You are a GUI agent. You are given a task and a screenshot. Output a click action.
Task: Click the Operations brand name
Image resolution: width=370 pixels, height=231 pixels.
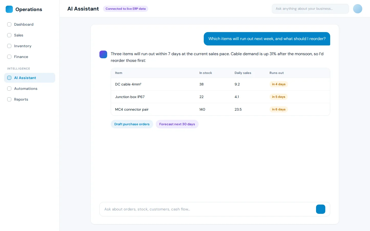(x=29, y=9)
